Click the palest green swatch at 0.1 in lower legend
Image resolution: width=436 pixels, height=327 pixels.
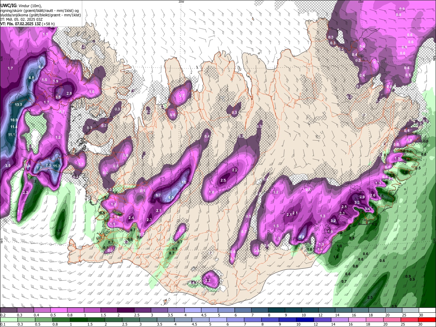click(x=9, y=320)
